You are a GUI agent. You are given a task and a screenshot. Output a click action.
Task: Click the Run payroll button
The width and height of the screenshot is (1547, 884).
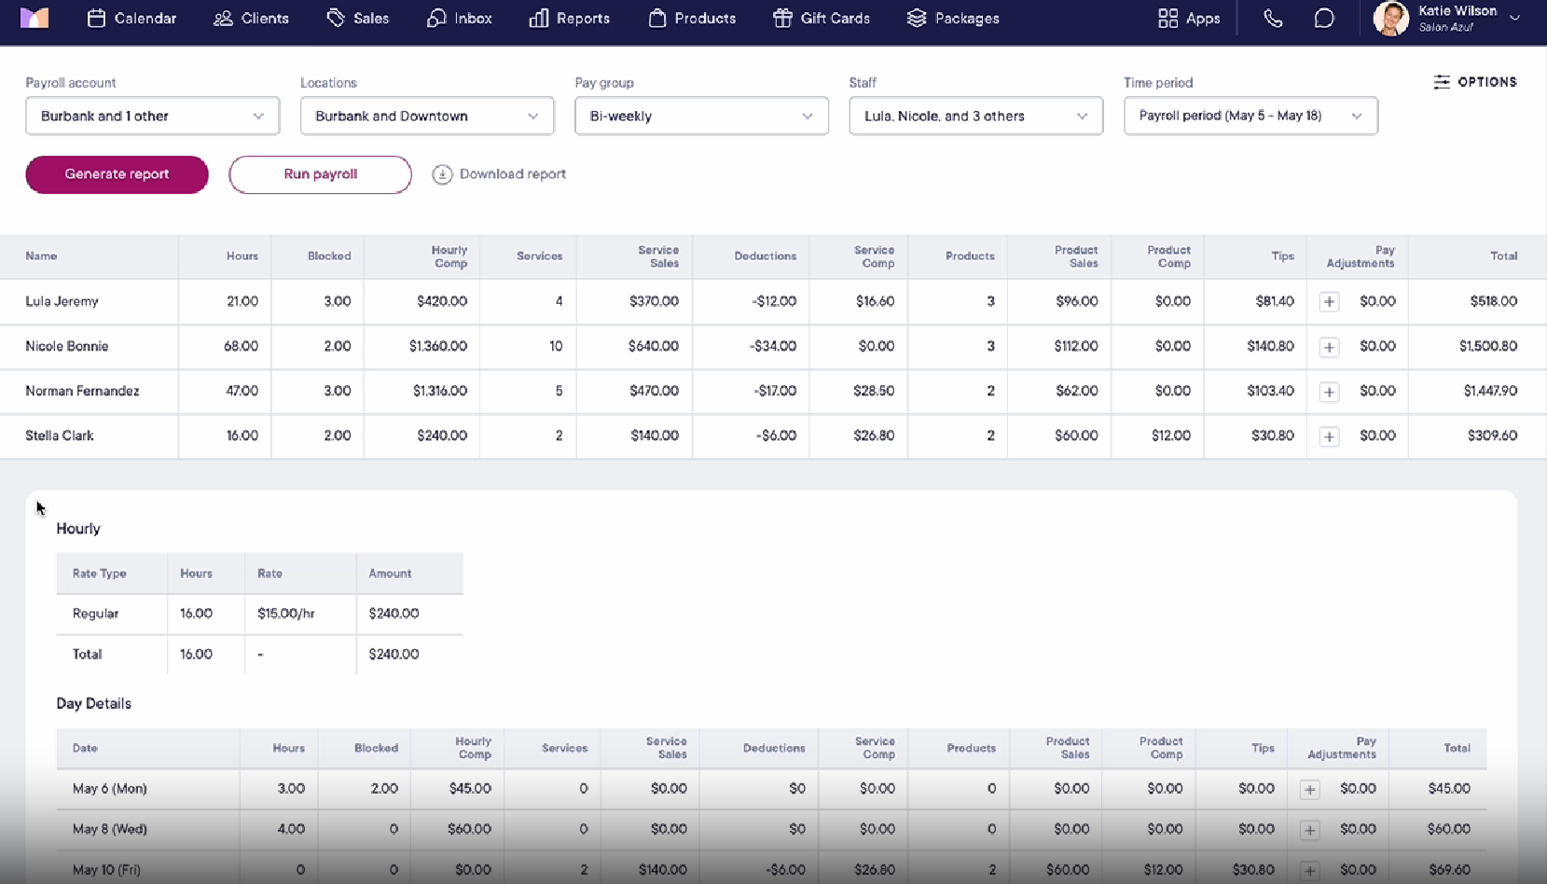[x=320, y=174]
